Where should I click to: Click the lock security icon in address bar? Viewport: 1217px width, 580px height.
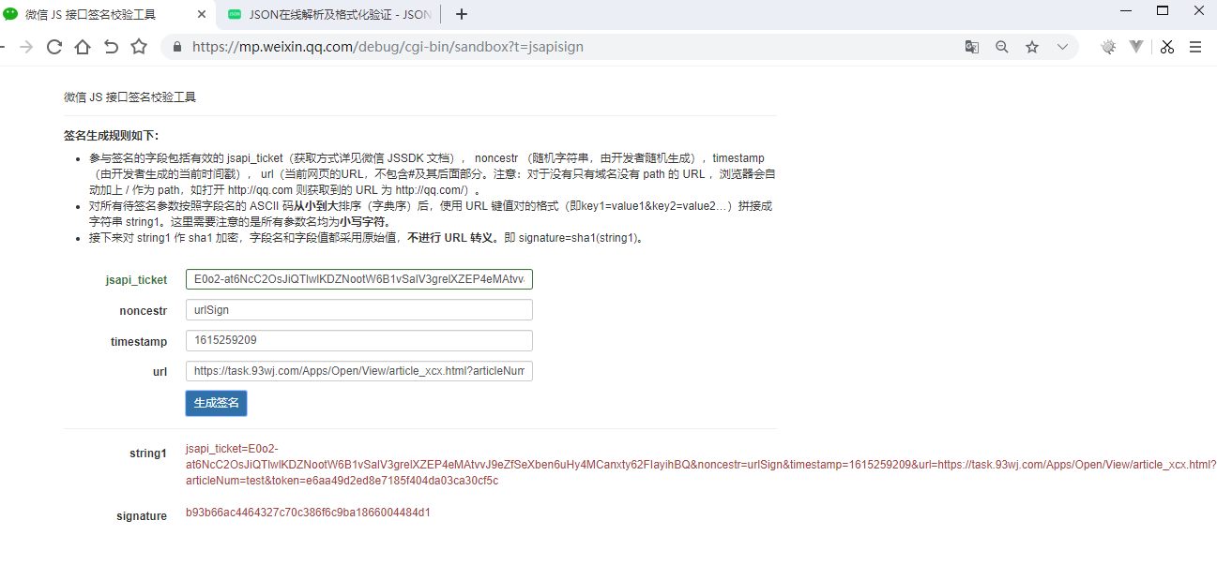point(176,47)
